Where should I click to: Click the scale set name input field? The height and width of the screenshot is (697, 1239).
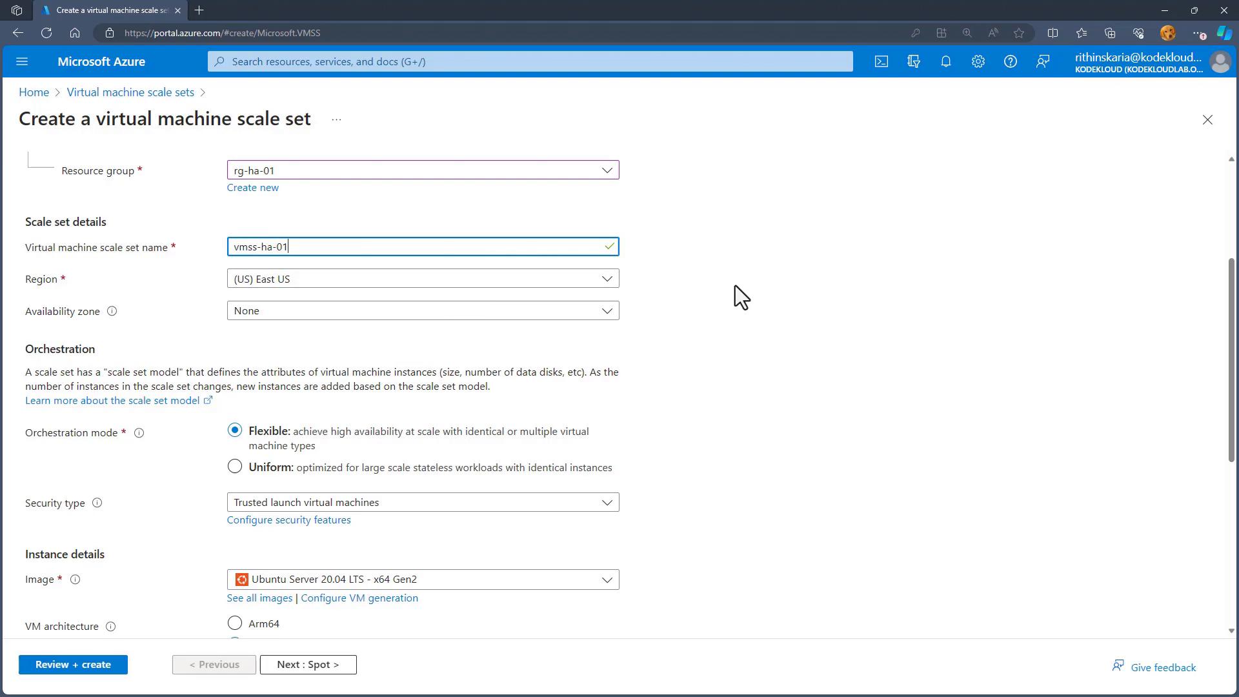pos(423,247)
